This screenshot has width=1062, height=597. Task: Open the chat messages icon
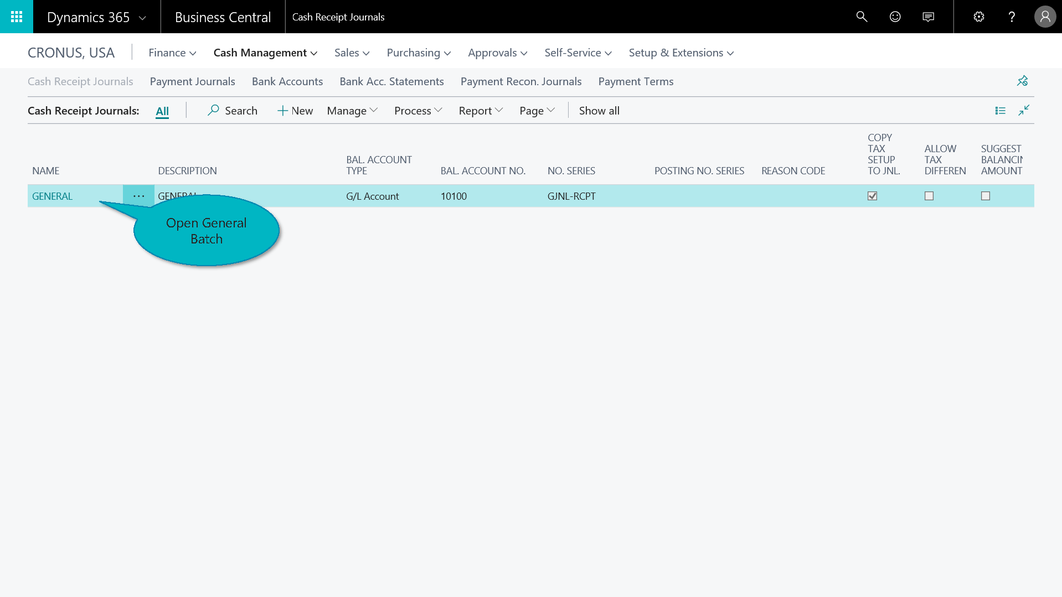click(929, 17)
